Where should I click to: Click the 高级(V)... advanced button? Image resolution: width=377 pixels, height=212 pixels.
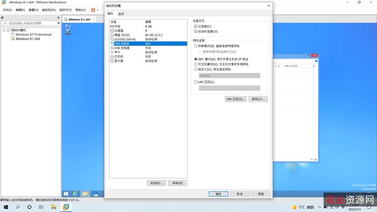[x=258, y=99]
